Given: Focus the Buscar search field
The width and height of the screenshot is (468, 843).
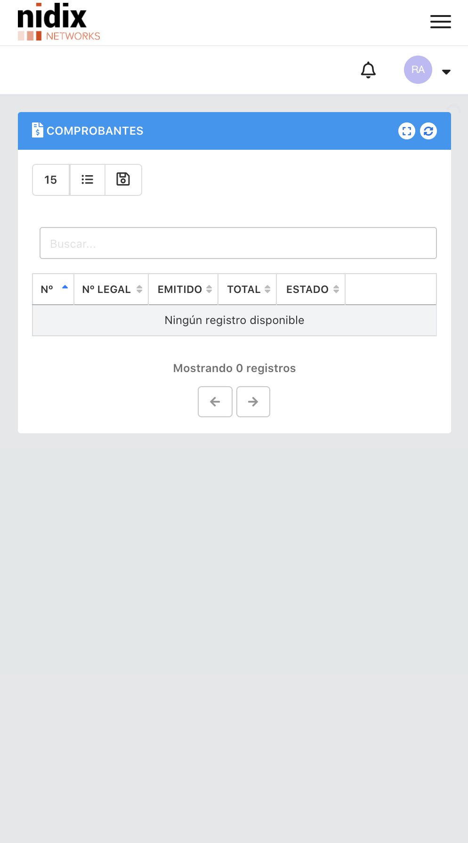Looking at the screenshot, I should 238,243.
